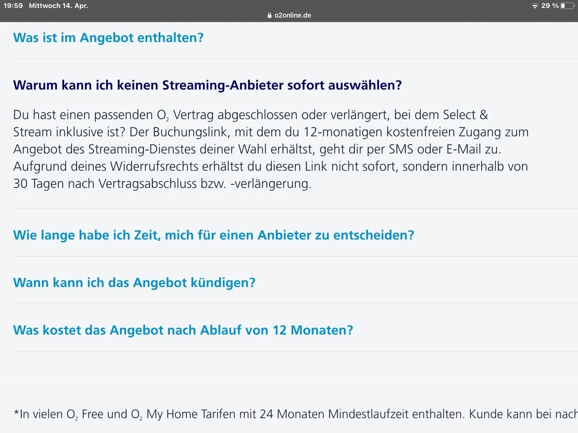The width and height of the screenshot is (578, 433).
Task: Tap the o2online.de address field
Action: 293,15
